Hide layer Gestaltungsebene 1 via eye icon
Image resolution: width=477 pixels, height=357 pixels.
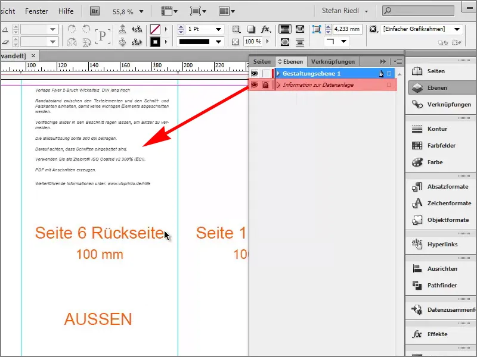255,73
